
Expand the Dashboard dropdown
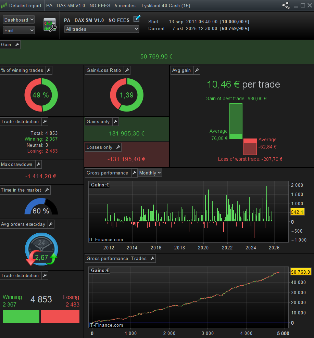pyautogui.click(x=19, y=20)
